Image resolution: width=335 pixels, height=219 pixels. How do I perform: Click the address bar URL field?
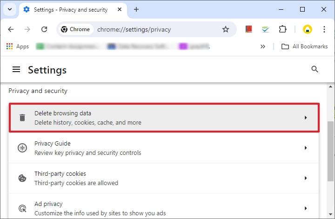154,29
